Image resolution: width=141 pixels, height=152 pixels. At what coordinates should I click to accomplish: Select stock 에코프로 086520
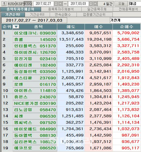point(35,148)
